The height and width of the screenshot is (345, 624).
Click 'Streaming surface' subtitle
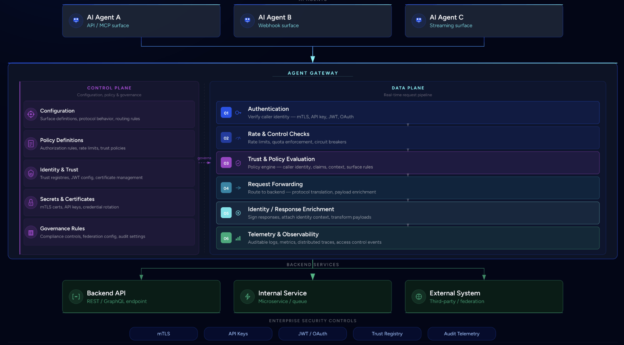tap(451, 26)
